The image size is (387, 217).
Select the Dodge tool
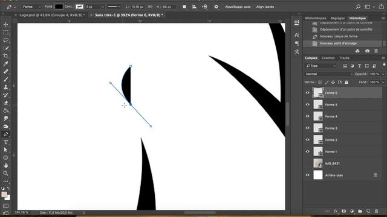[5, 127]
